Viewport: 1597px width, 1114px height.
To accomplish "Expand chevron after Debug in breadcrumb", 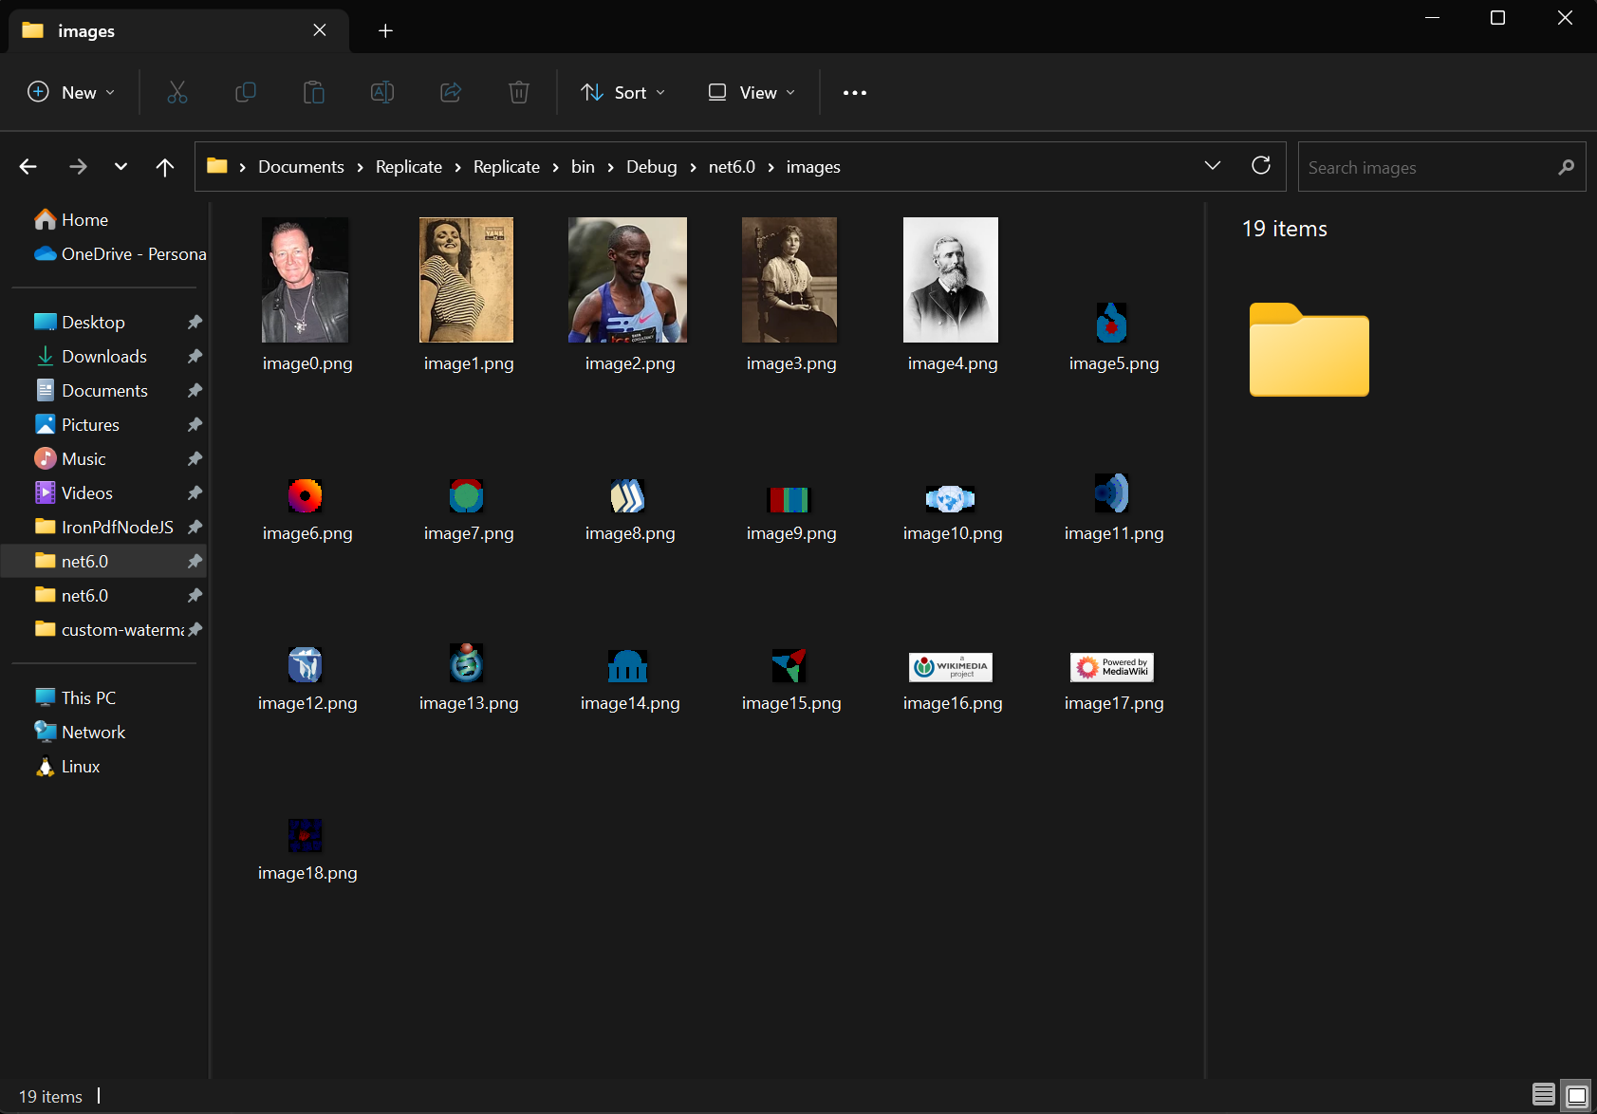I will pyautogui.click(x=694, y=167).
